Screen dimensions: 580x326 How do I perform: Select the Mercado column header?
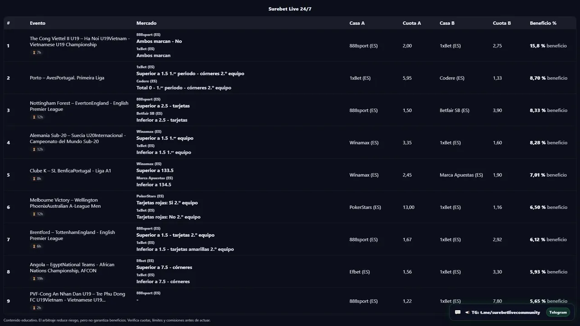(146, 23)
